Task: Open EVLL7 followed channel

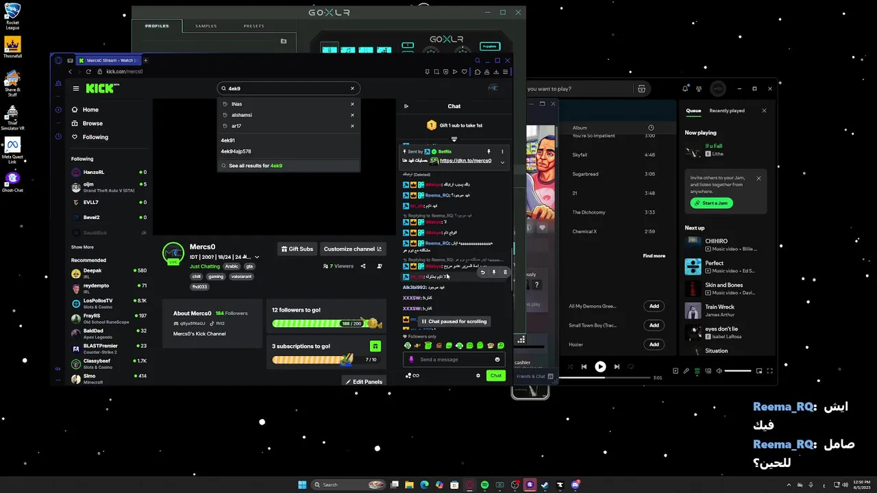Action: coord(109,203)
